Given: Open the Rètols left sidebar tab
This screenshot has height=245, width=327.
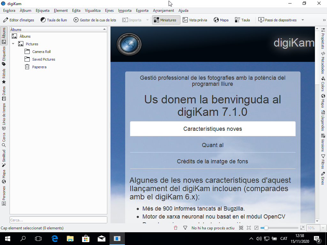Looking at the screenshot, I should click(x=4, y=76).
